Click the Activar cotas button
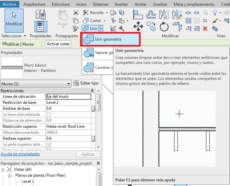230x186 pixels. click(58, 44)
